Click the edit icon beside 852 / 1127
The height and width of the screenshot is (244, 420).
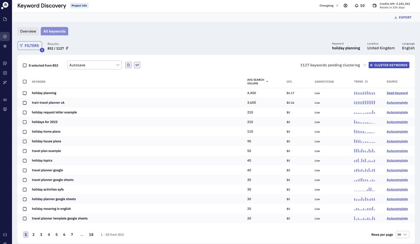click(67, 48)
